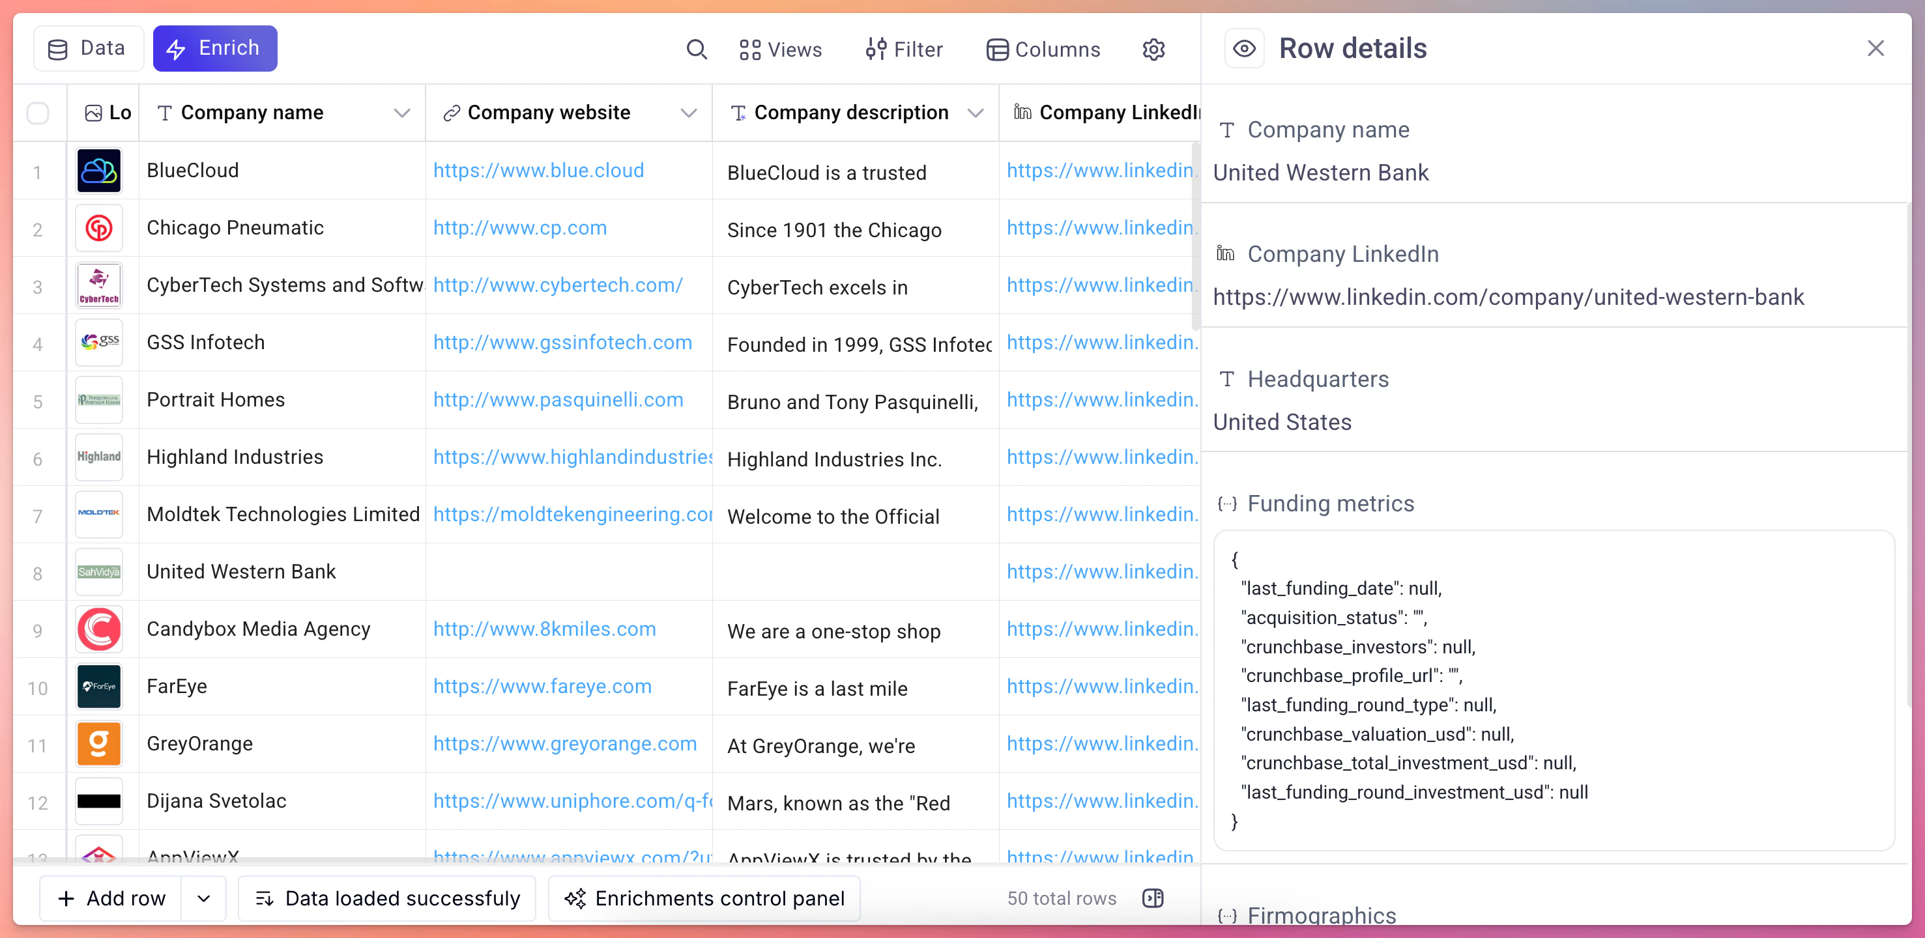
Task: Click the text icon beside Headquarters
Action: [x=1227, y=379]
